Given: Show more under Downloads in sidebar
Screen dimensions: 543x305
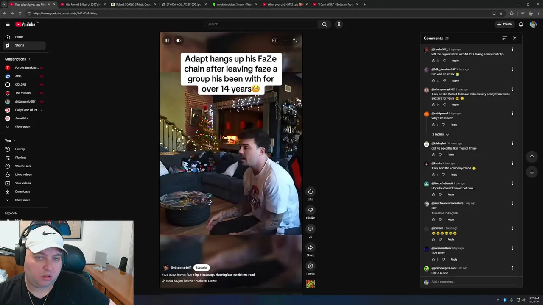Looking at the screenshot, I should pyautogui.click(x=23, y=200).
